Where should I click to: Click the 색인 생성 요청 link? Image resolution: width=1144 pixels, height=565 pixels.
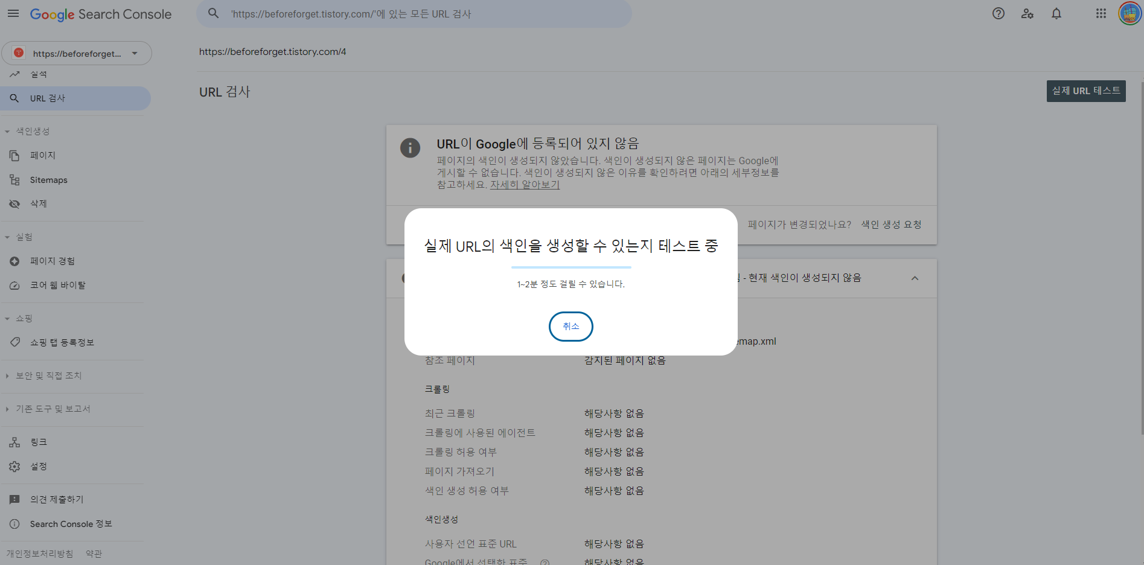[891, 225]
